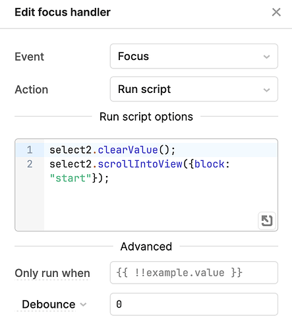
Task: Close the Edit focus handler panel
Action: pos(276,12)
